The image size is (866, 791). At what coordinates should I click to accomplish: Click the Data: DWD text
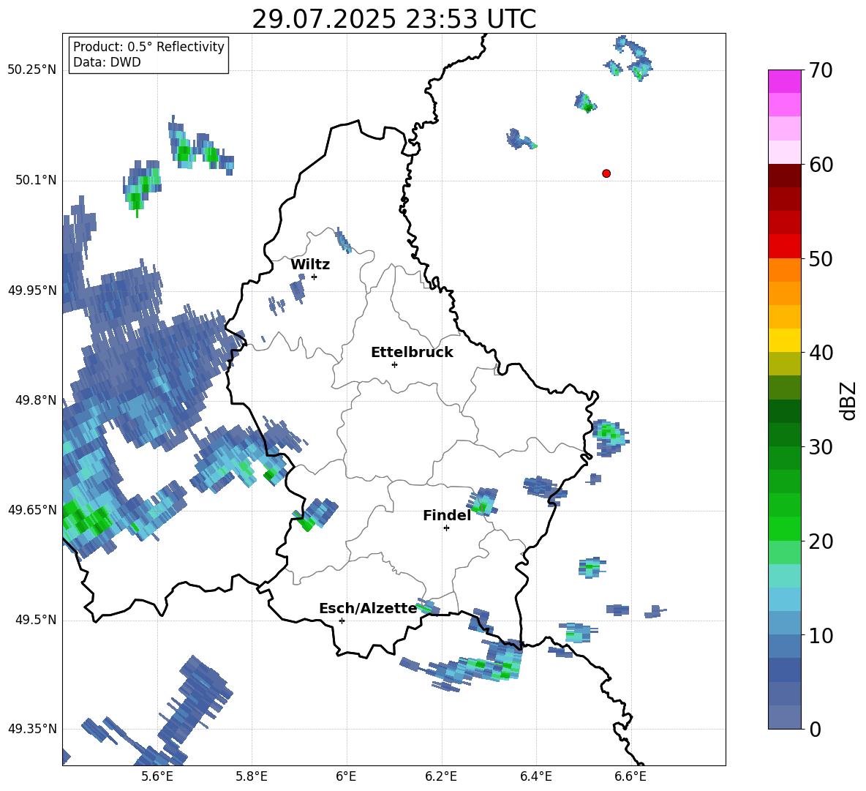click(x=107, y=62)
